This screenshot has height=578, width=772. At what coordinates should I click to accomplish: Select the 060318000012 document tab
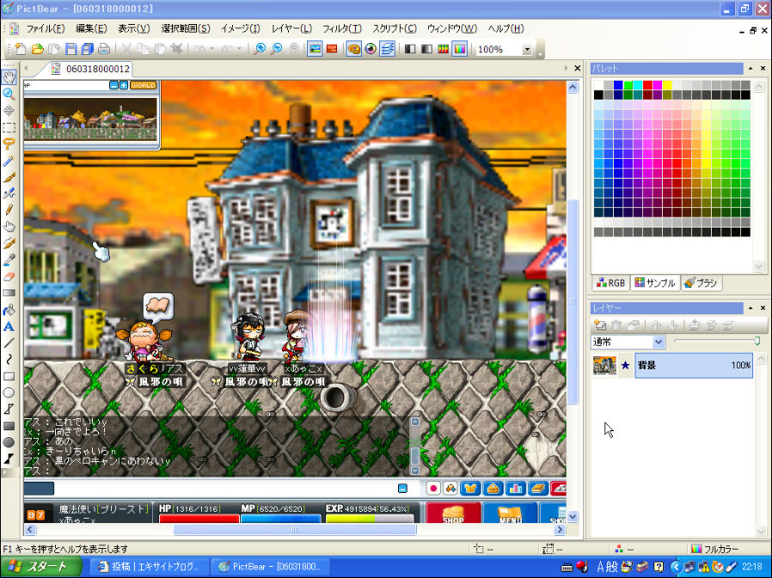[92, 69]
